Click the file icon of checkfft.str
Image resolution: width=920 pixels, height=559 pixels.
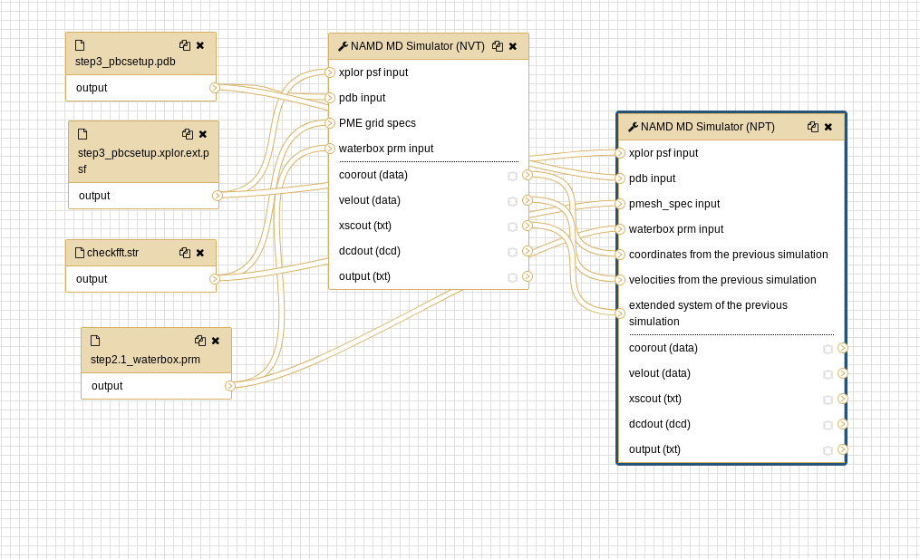click(80, 252)
